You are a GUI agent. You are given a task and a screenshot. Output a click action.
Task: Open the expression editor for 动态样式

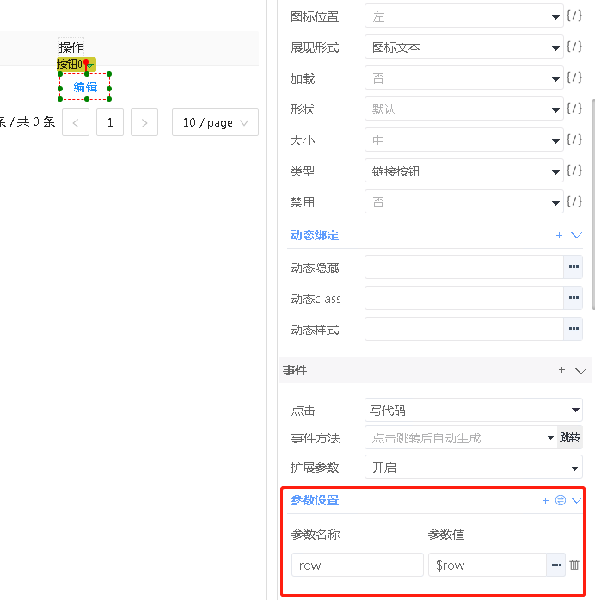click(x=573, y=330)
